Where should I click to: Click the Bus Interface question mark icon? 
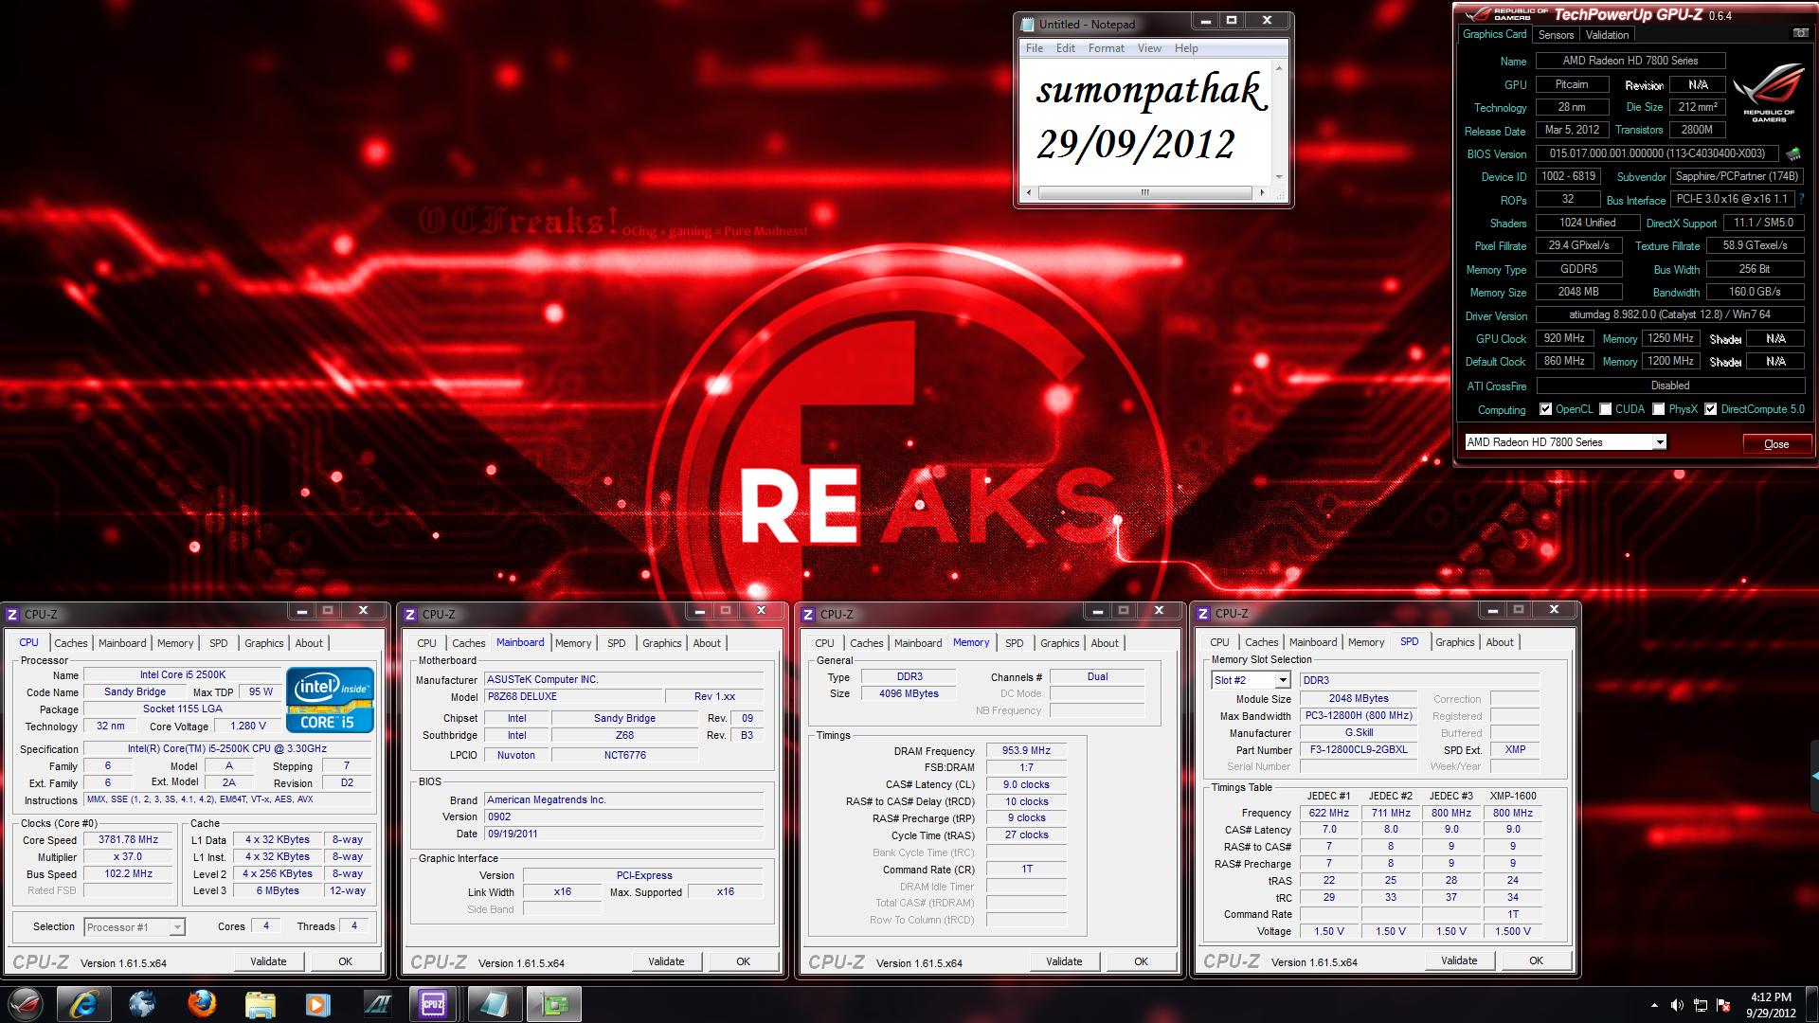coord(1801,199)
